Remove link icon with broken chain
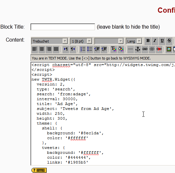 tap(152, 49)
